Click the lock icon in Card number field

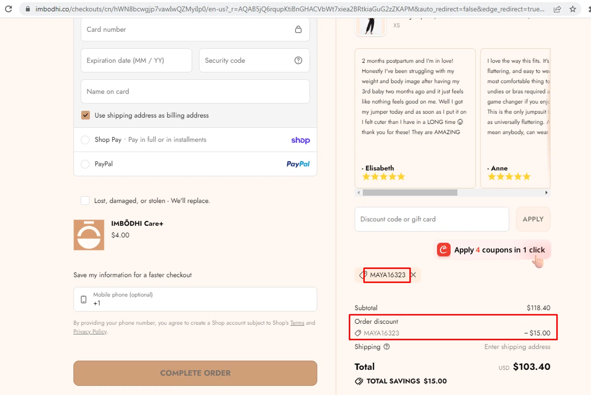pos(298,29)
